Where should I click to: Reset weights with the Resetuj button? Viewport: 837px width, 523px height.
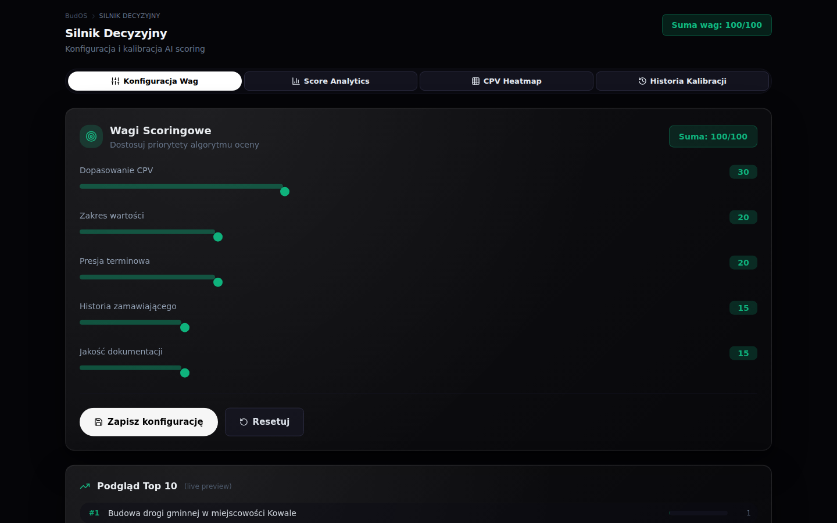tap(264, 422)
